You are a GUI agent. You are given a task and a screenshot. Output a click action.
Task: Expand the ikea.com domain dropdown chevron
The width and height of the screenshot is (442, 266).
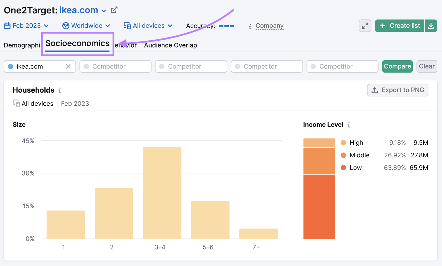pos(104,11)
